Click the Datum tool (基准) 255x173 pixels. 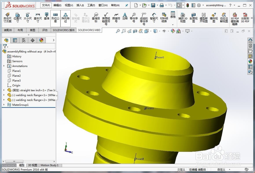pos(46,16)
